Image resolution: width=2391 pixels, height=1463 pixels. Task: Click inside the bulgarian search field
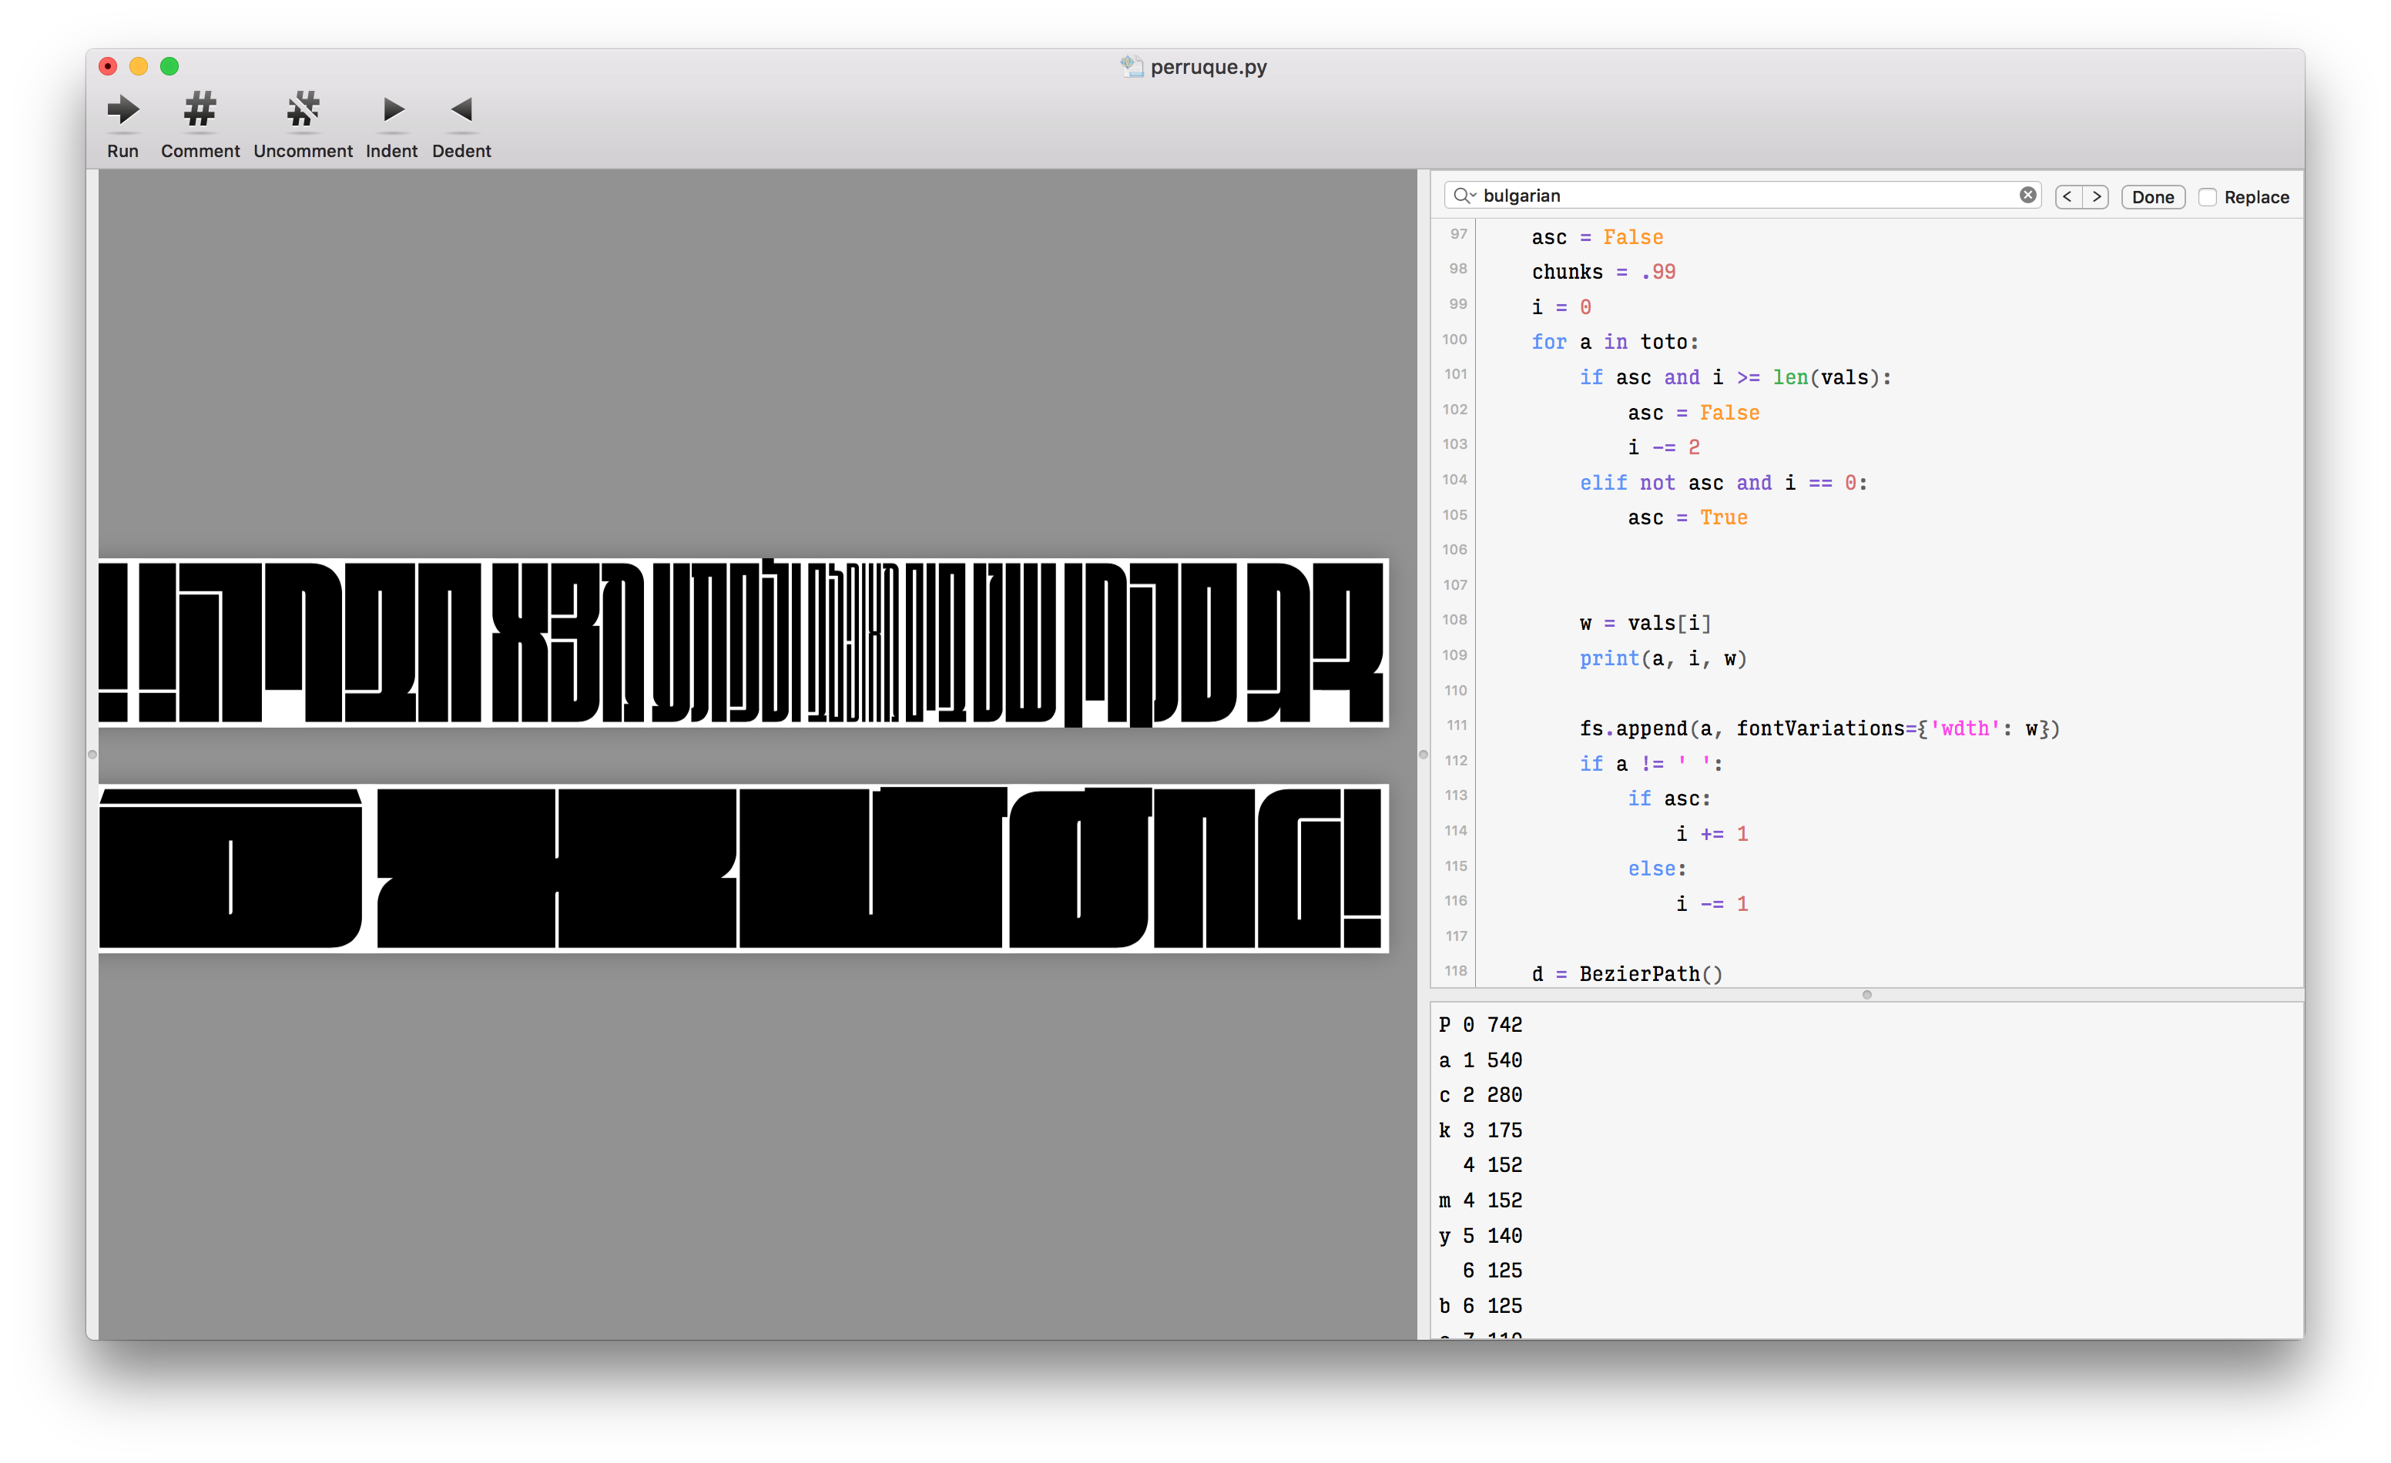point(1747,196)
